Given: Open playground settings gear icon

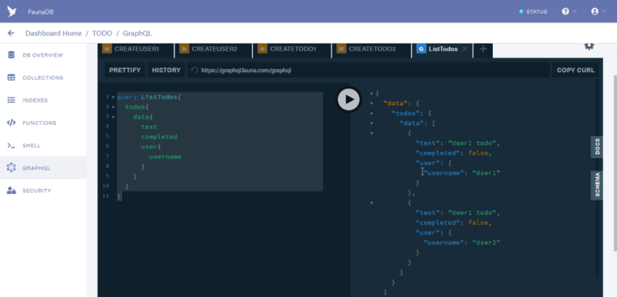Looking at the screenshot, I should click(x=589, y=46).
